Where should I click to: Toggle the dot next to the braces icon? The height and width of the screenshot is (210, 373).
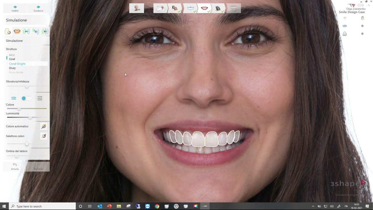363,26
